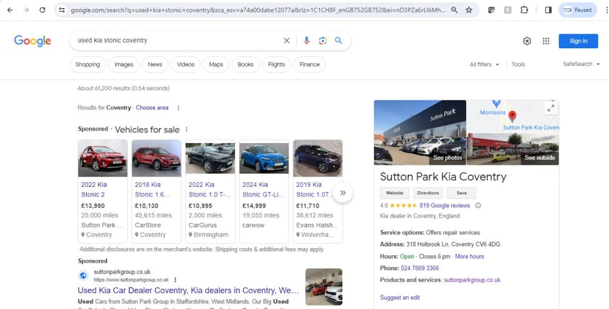Clear the search query with the X icon
The image size is (609, 309).
coord(286,40)
